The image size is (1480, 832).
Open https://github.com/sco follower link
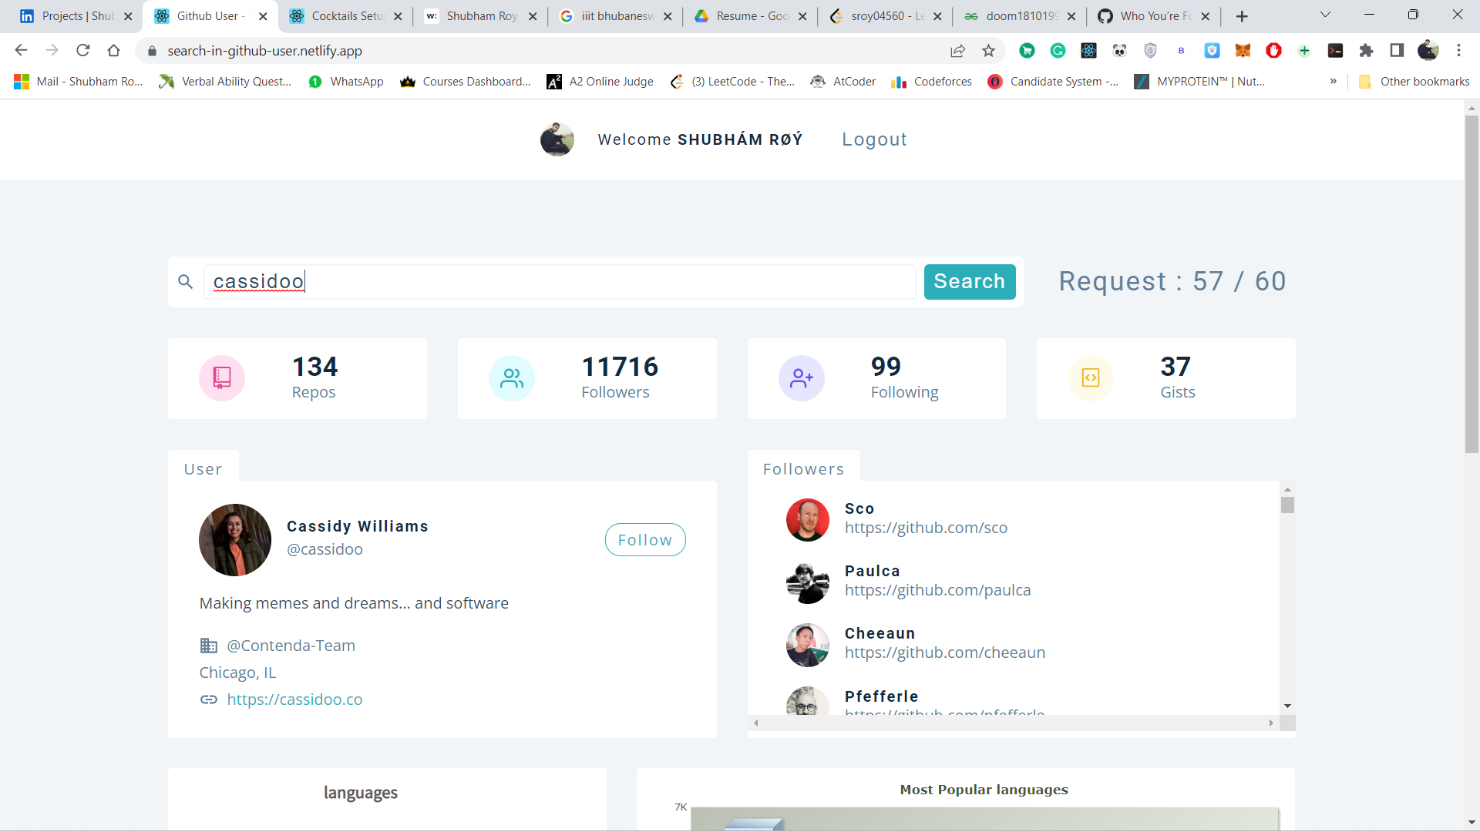point(926,528)
